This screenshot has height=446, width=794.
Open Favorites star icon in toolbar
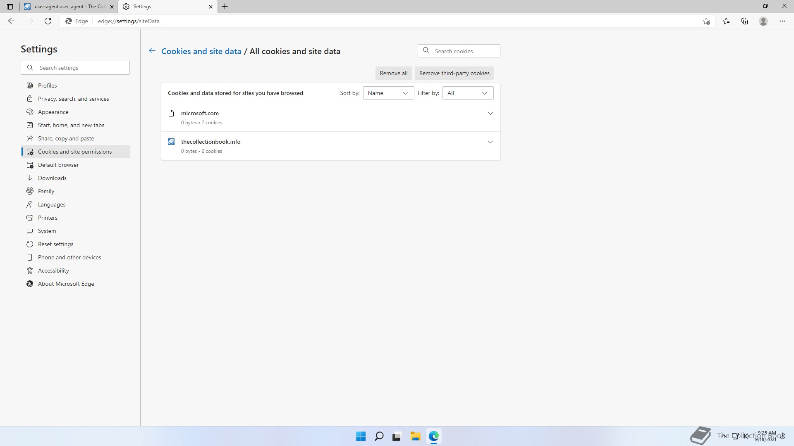pyautogui.click(x=726, y=21)
